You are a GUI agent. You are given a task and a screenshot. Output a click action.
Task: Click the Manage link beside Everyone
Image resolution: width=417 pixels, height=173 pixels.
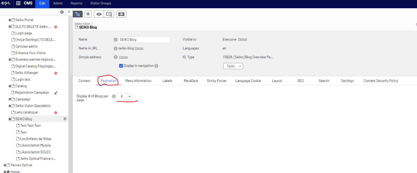(243, 39)
